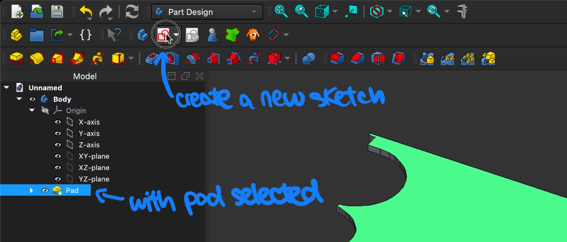The image size is (567, 242).
Task: Select the Unnamed document in tree
Action: 45,88
